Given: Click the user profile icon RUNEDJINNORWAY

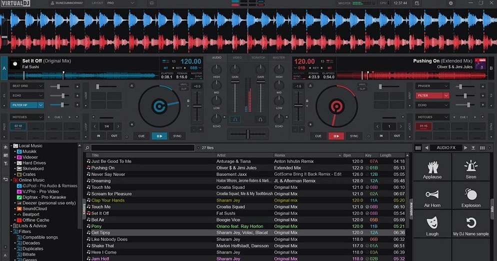Looking at the screenshot, I should click(x=52, y=3).
